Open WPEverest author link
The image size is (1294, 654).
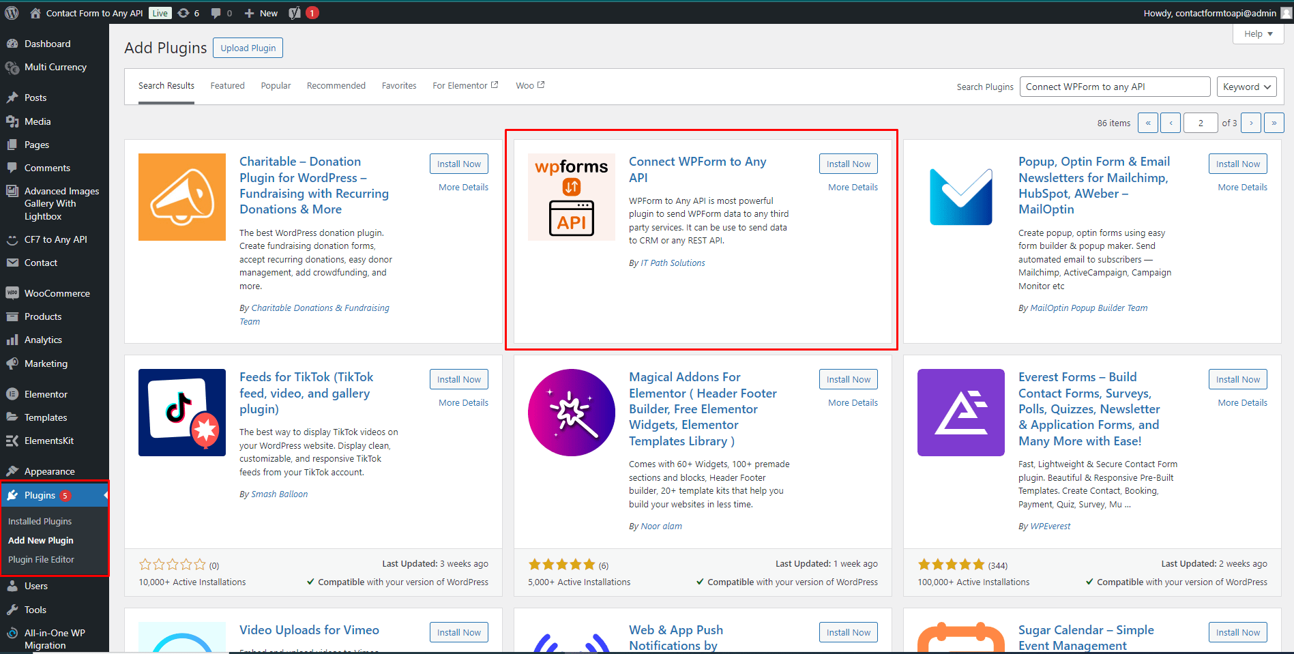pyautogui.click(x=1050, y=526)
